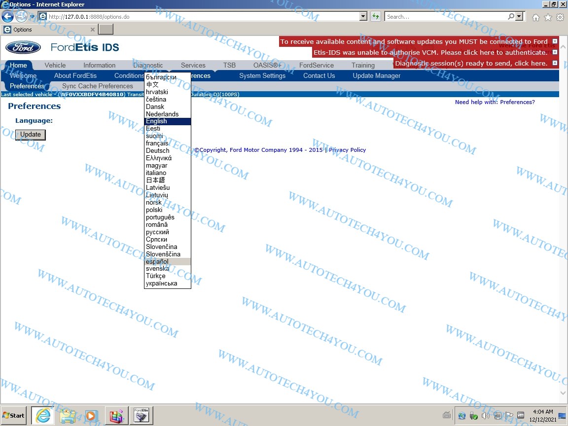This screenshot has width=568, height=426.
Task: Expand the address bar history dropdown arrow
Action: (x=363, y=16)
